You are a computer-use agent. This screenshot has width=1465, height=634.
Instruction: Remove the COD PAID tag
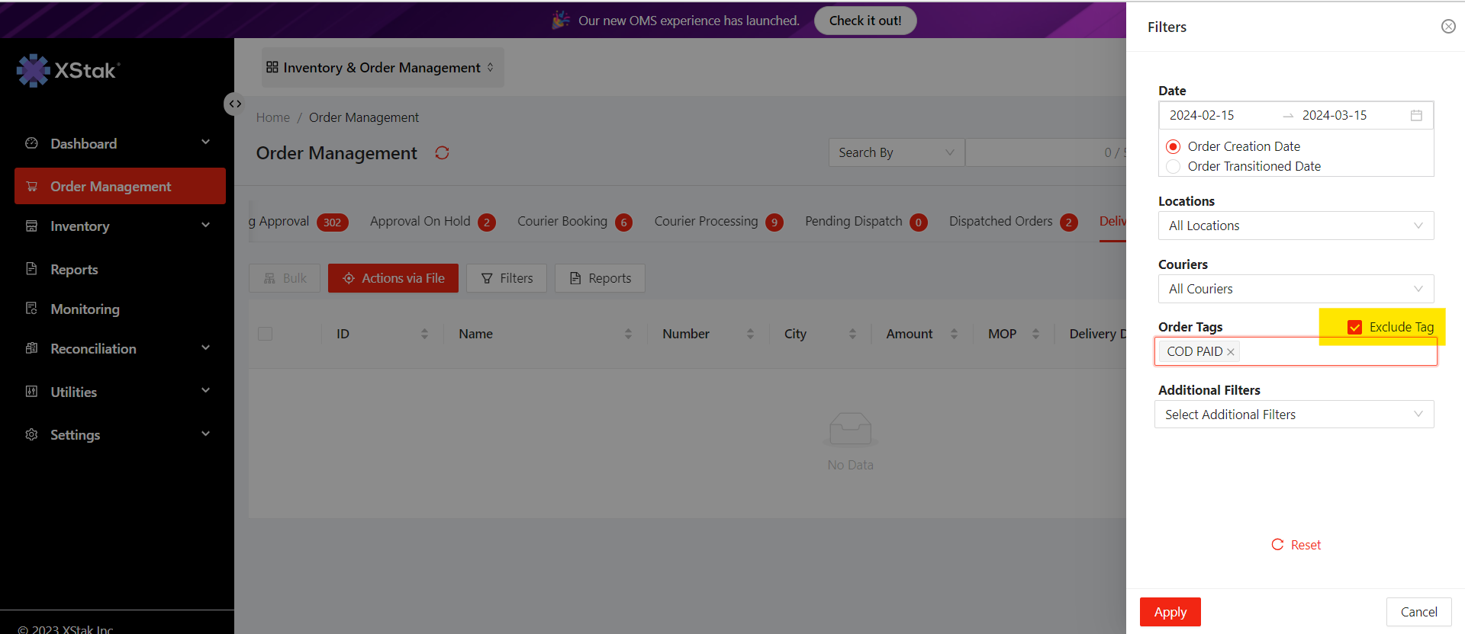(x=1231, y=352)
